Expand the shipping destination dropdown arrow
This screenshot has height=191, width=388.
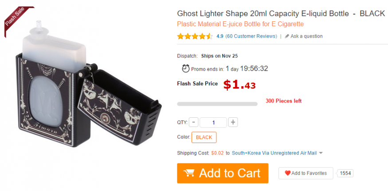321,153
